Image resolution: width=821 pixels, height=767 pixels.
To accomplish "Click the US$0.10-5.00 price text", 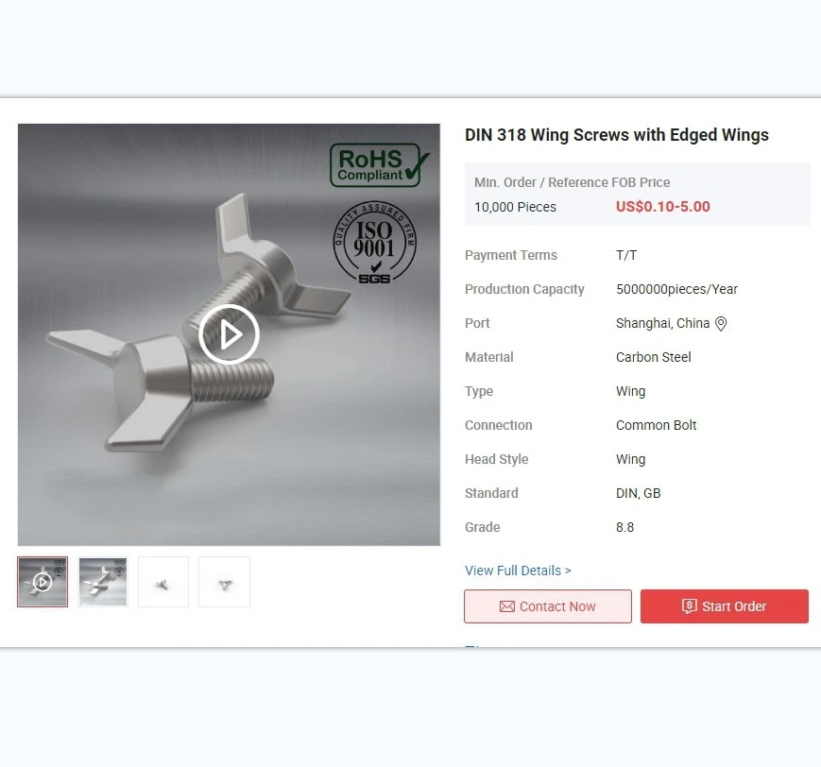I will tap(663, 206).
